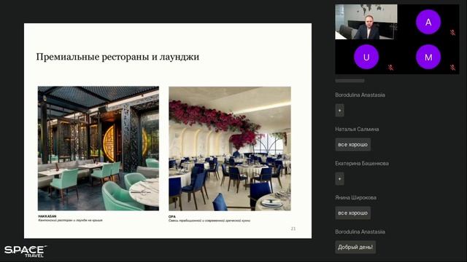Click slide page number 21

(x=293, y=229)
